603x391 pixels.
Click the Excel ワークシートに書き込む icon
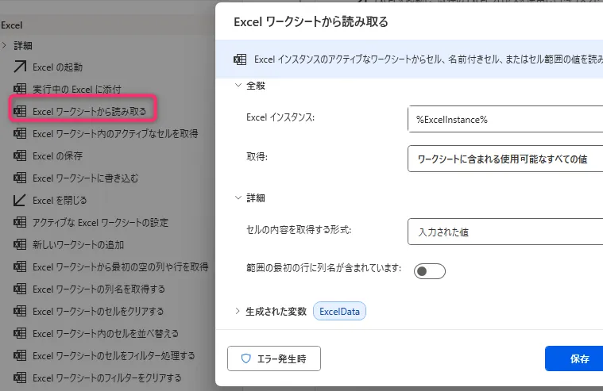pyautogui.click(x=21, y=178)
